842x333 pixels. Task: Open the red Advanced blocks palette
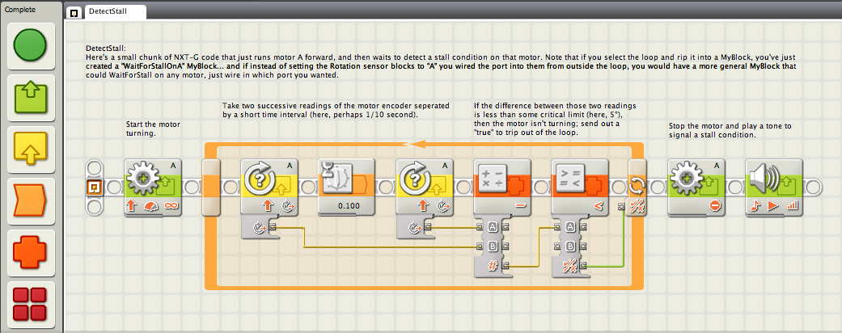tap(31, 304)
